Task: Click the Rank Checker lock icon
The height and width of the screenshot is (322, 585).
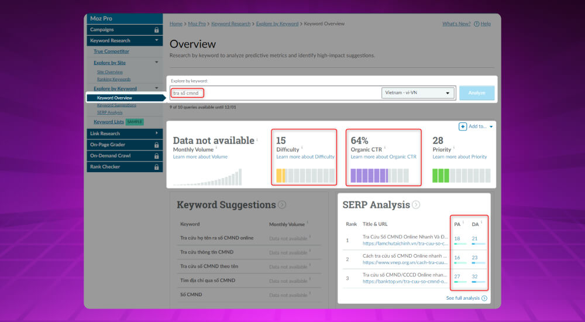Action: [x=156, y=167]
